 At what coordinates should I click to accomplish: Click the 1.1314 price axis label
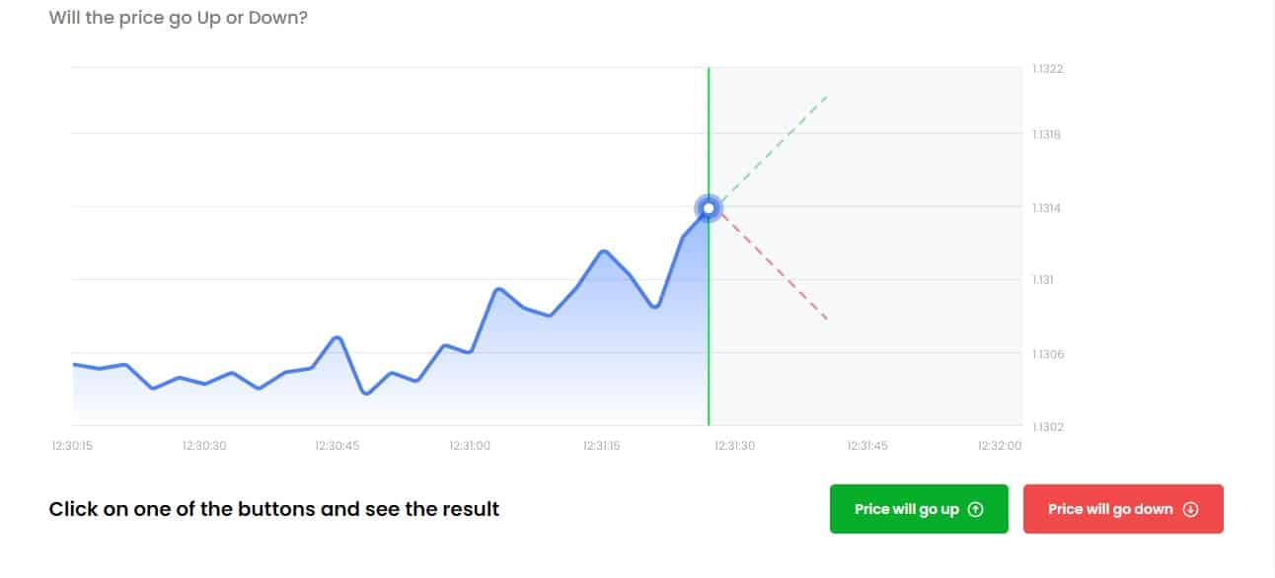1047,208
